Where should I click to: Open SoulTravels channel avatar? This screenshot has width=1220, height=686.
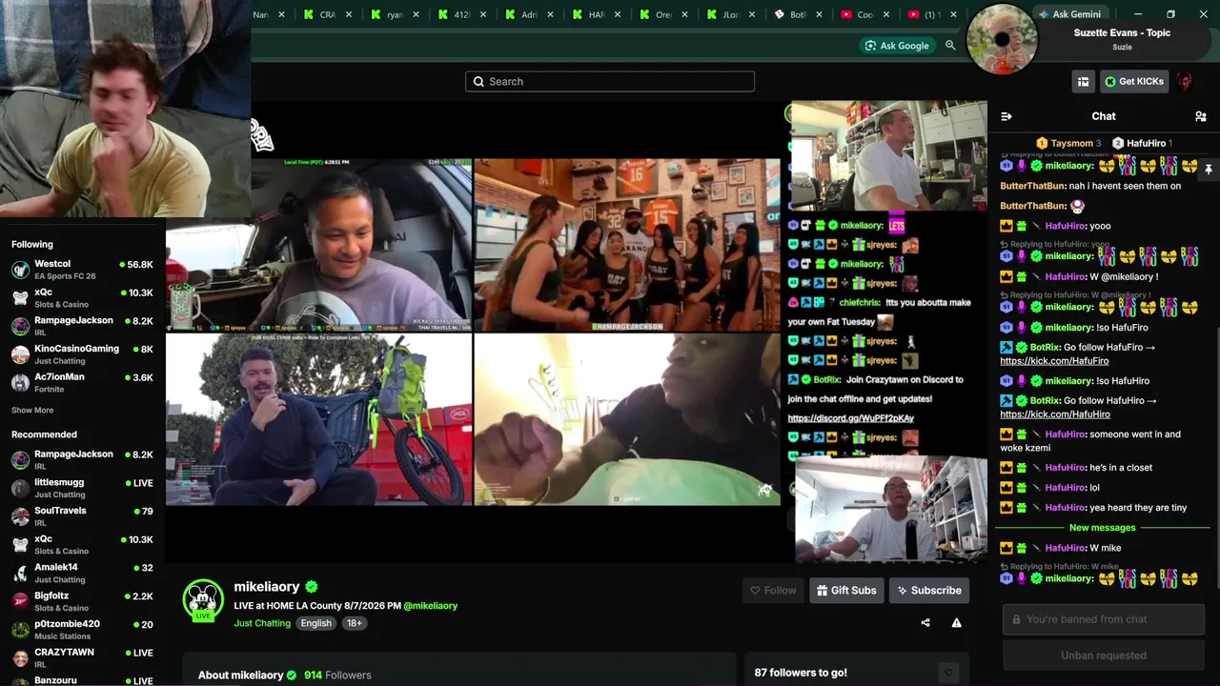tap(20, 516)
